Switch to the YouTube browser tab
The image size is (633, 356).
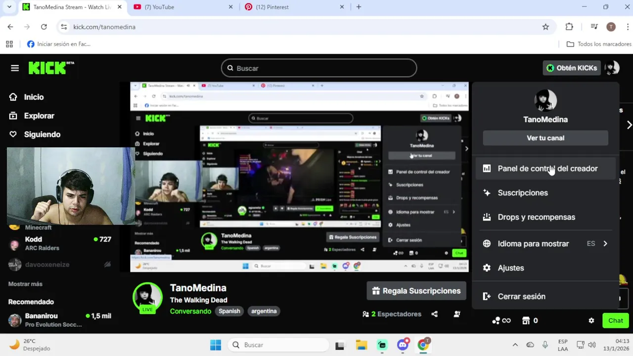pos(183,7)
